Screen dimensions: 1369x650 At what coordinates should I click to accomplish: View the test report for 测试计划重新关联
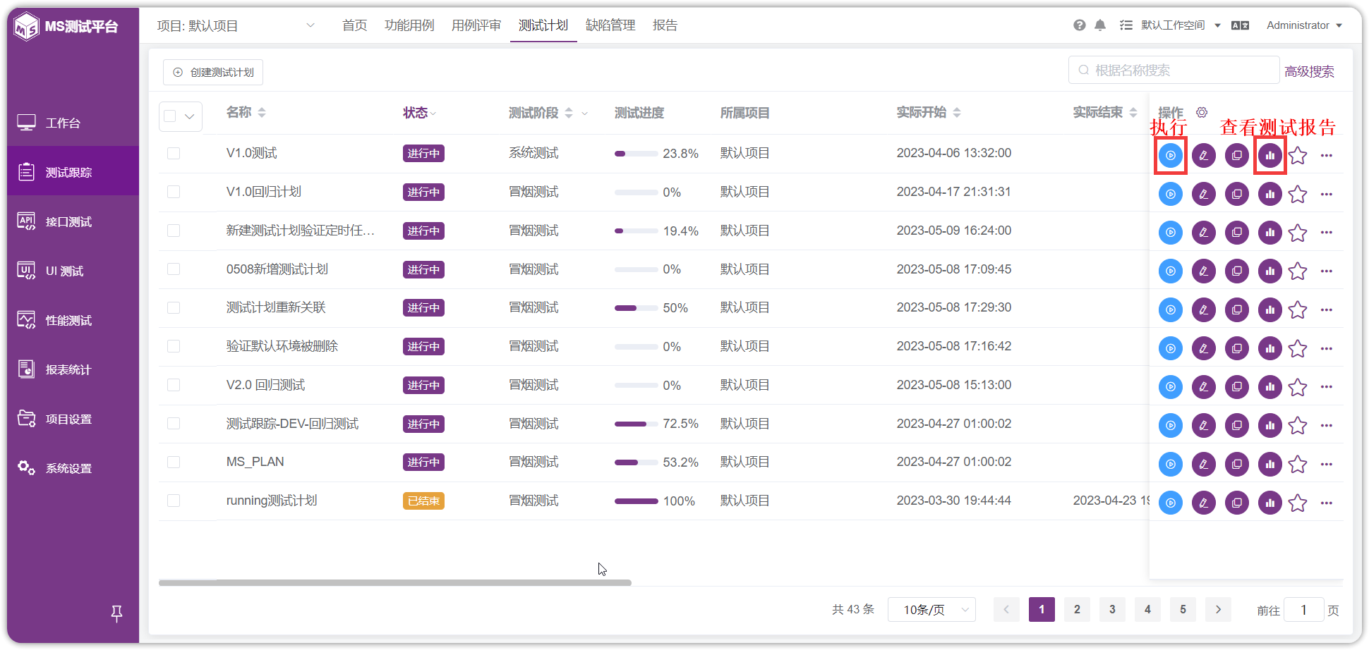point(1270,309)
